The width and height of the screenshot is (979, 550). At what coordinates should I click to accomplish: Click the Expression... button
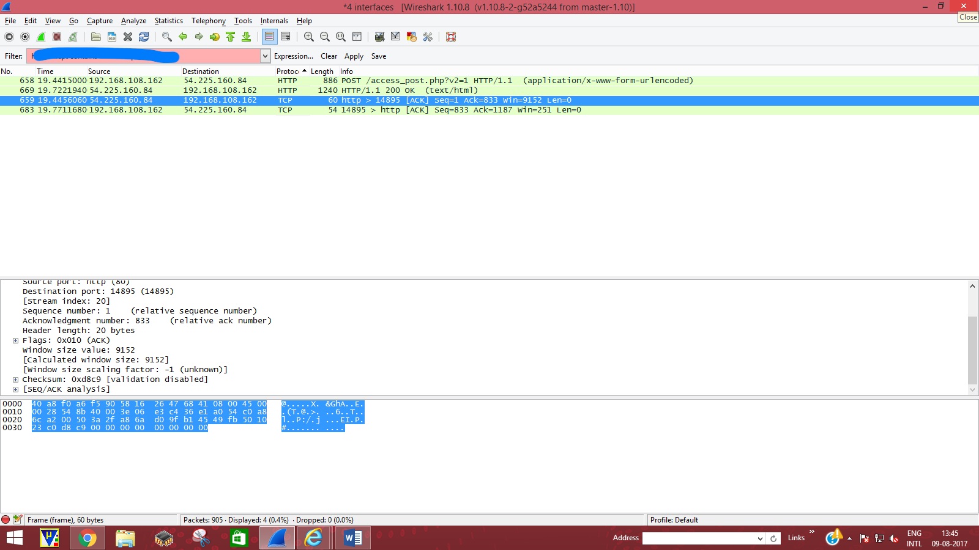coord(293,56)
